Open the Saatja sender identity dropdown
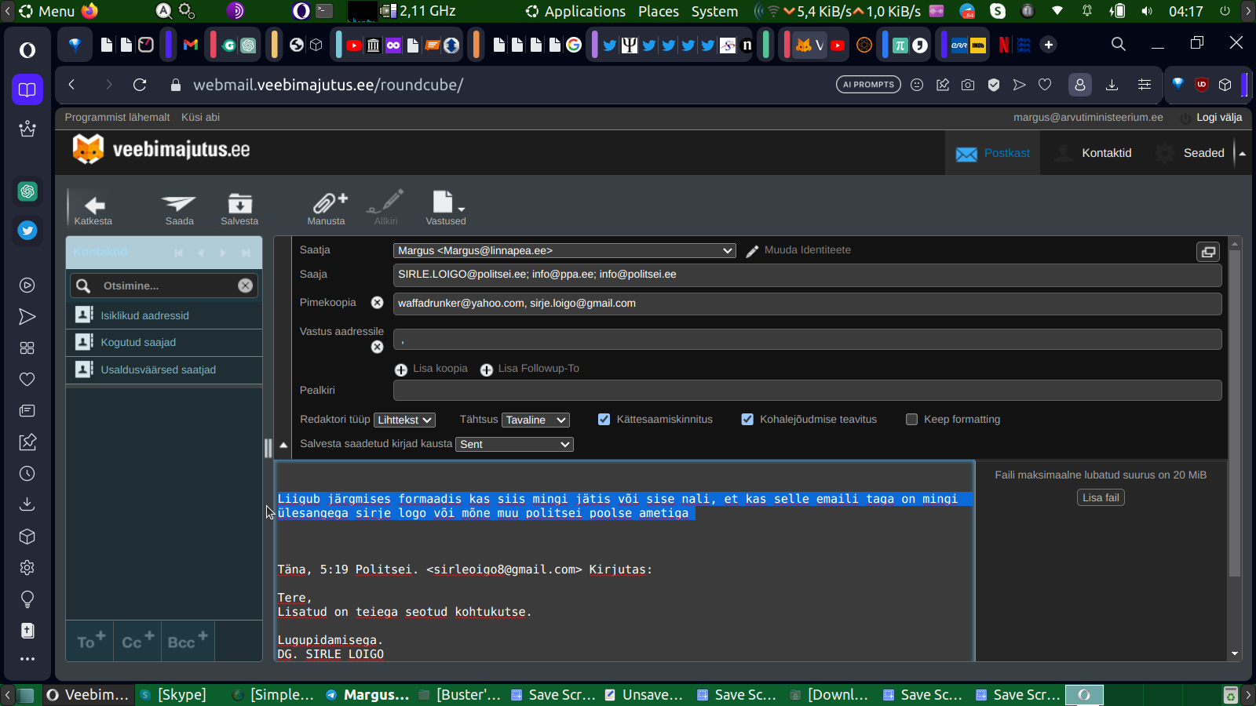Screen dimensions: 1256x706 pos(564,251)
